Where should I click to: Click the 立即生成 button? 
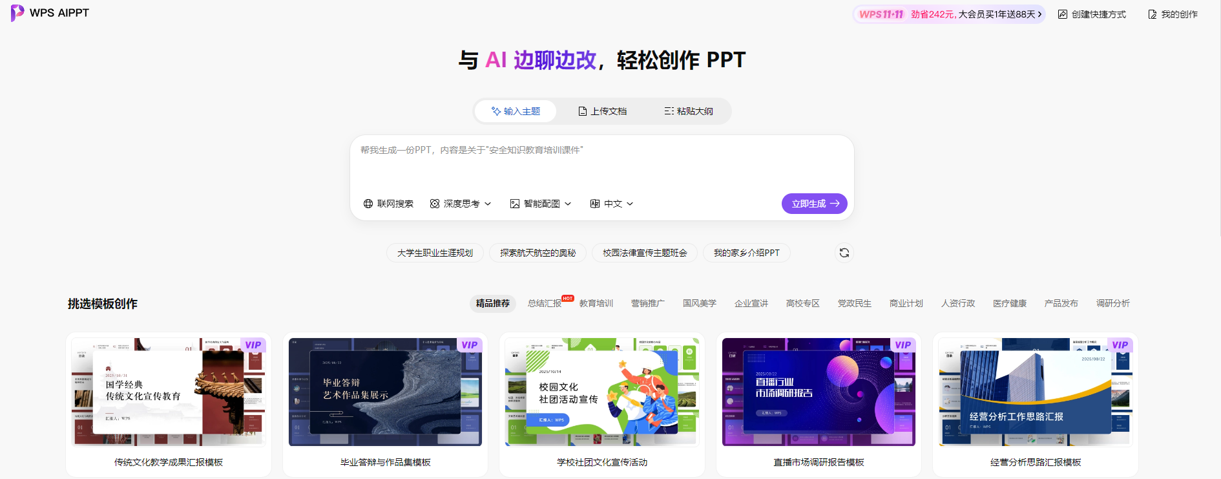(815, 204)
